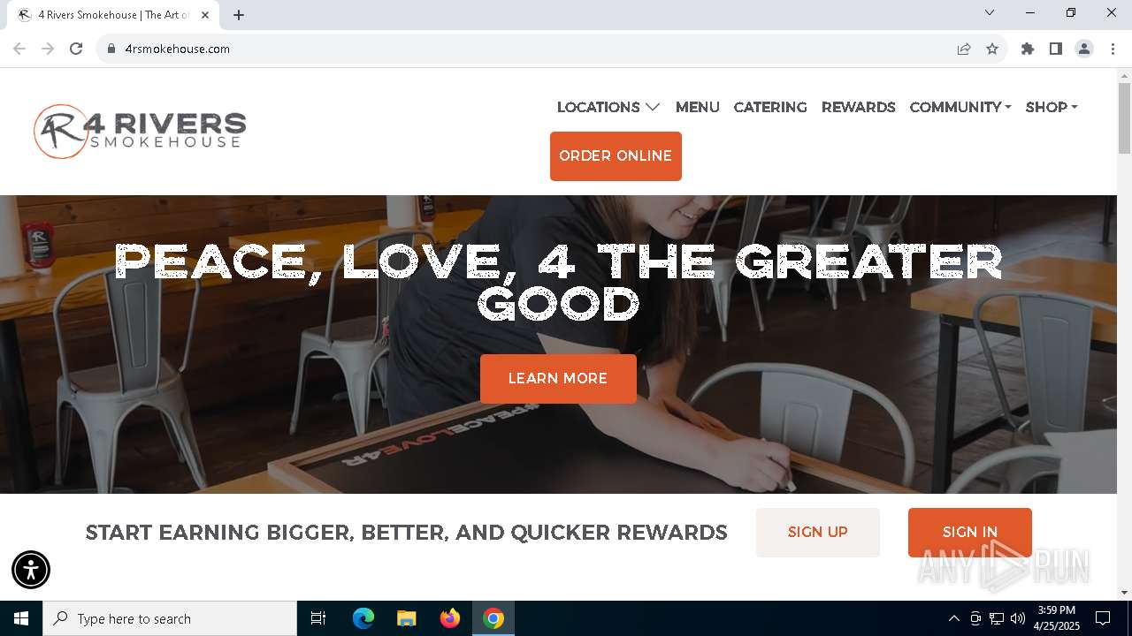Expand the Locations dropdown menu
This screenshot has width=1132, height=636.
(x=608, y=107)
